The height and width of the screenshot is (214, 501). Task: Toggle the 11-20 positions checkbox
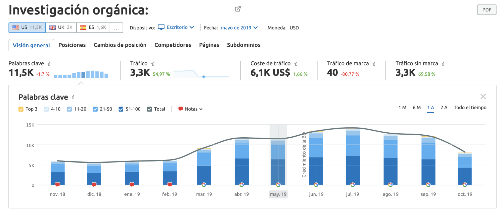69,109
